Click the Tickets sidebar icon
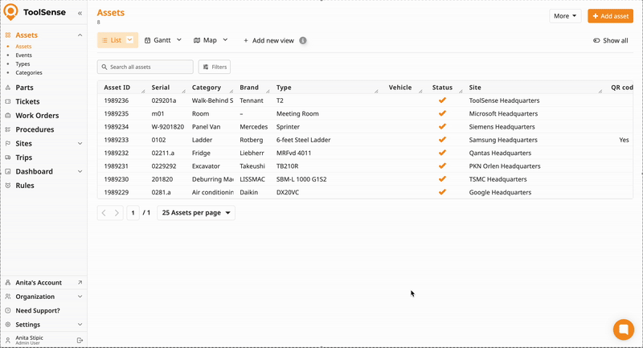The height and width of the screenshot is (348, 643). click(8, 101)
